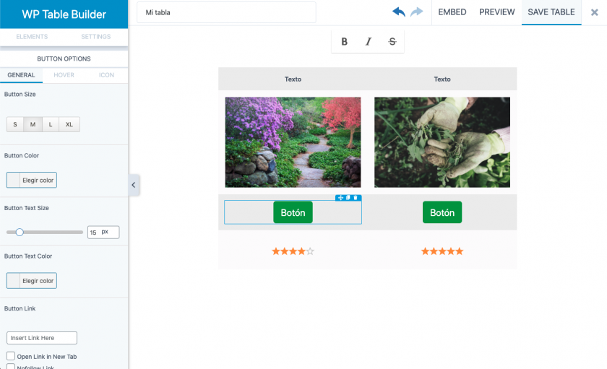Check the Nofollow Link checkbox

coord(11,367)
